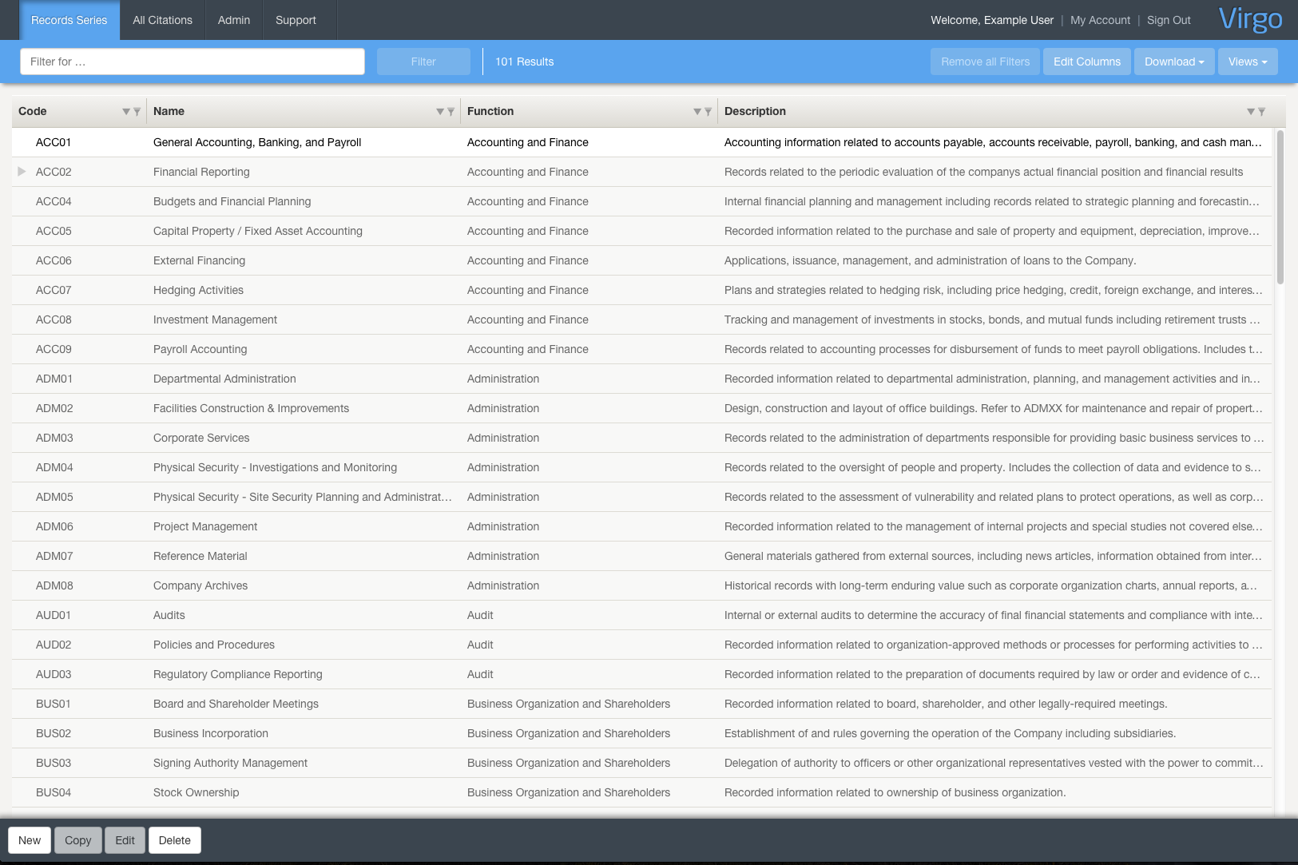
Task: Open filter funnel on Code column
Action: (x=137, y=112)
